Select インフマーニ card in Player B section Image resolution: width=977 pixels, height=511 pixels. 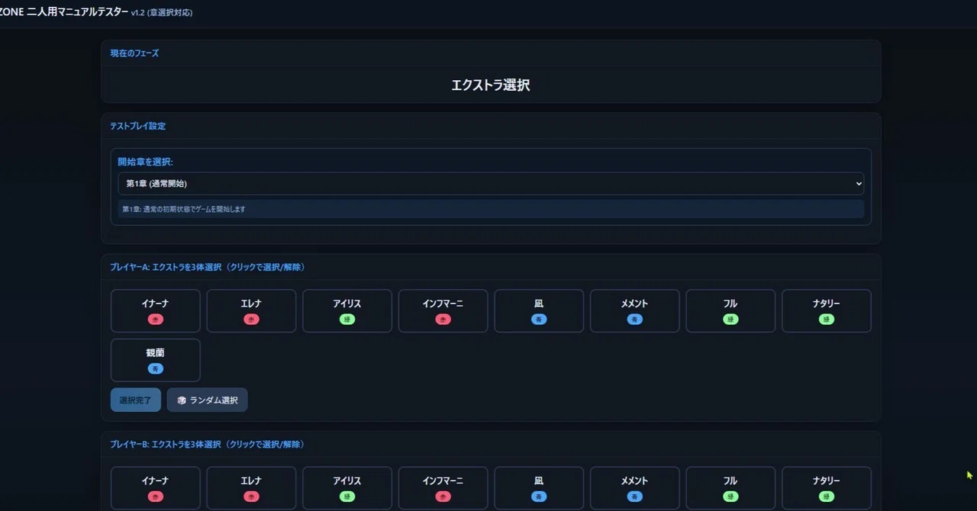pos(443,488)
